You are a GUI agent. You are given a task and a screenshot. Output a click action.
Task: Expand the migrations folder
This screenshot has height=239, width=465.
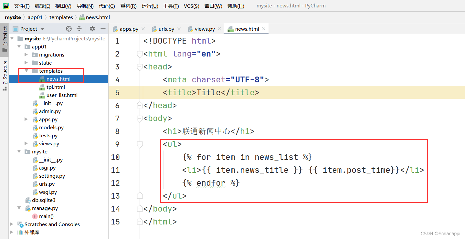click(26, 55)
